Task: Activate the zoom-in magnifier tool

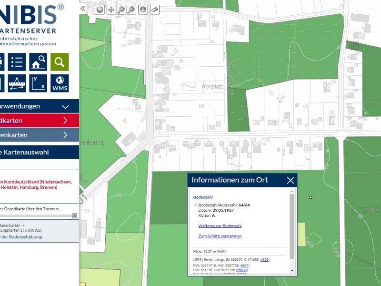Action: point(122,8)
